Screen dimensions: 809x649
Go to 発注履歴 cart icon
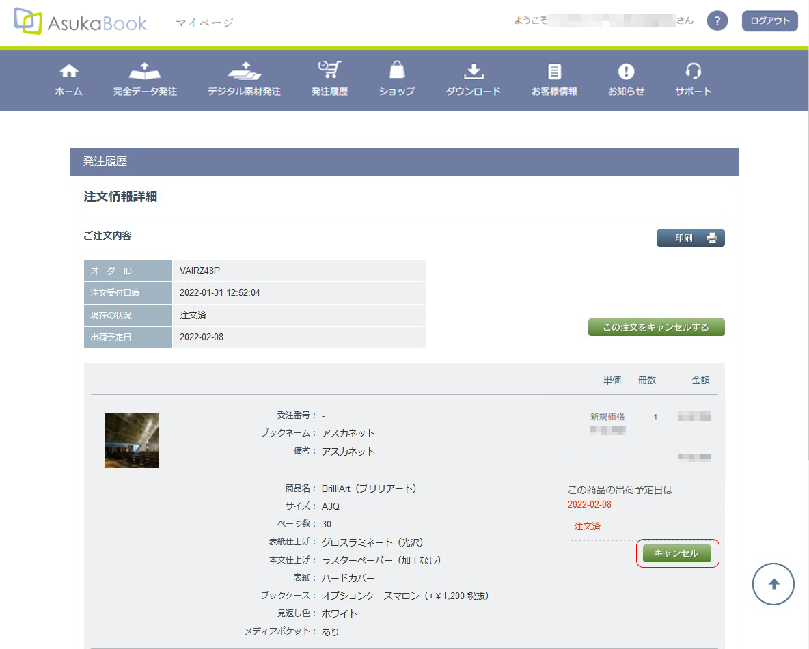click(329, 70)
